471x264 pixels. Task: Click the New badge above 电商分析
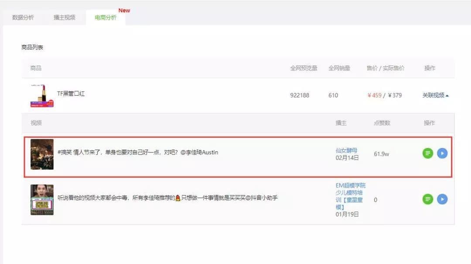click(x=124, y=10)
